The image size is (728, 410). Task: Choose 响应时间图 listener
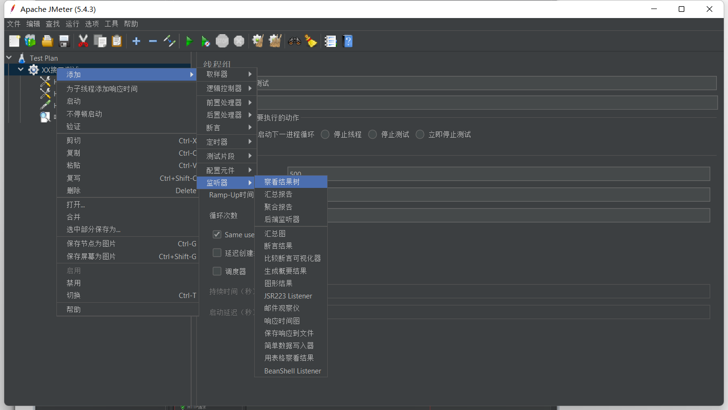[291, 321]
